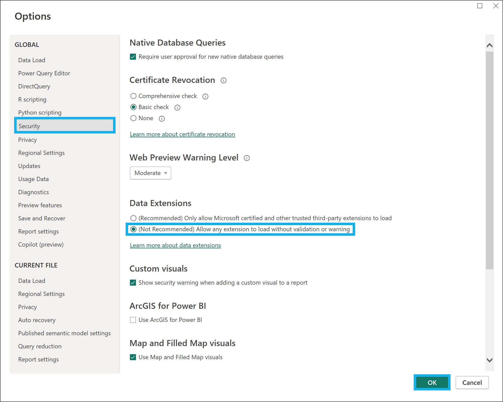The width and height of the screenshot is (503, 402).
Task: Open Diagnostics options
Action: click(x=34, y=192)
